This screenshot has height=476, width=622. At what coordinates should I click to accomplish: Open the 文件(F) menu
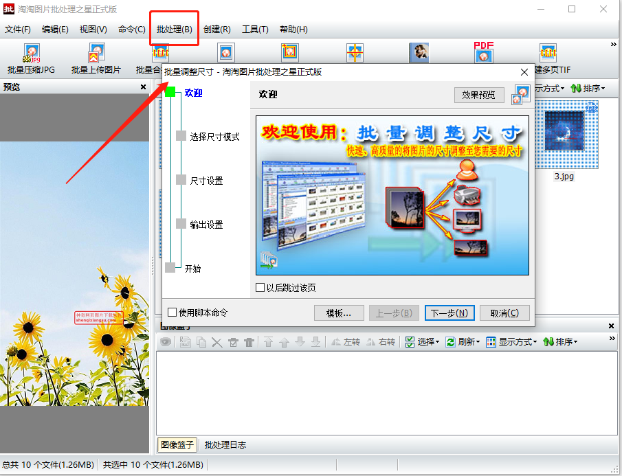(17, 30)
